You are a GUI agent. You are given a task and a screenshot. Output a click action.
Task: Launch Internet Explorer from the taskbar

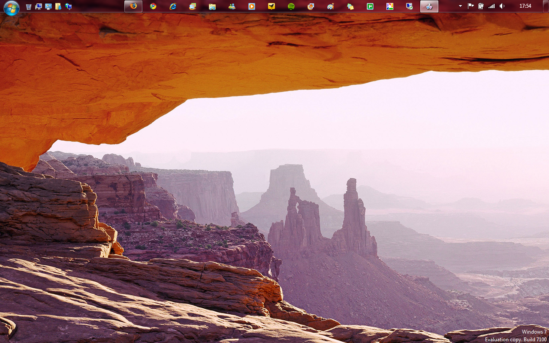[x=173, y=6]
